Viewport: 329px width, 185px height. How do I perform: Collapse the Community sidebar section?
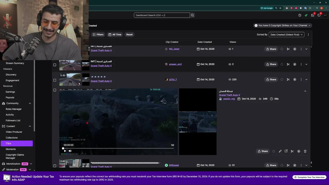pos(30,103)
